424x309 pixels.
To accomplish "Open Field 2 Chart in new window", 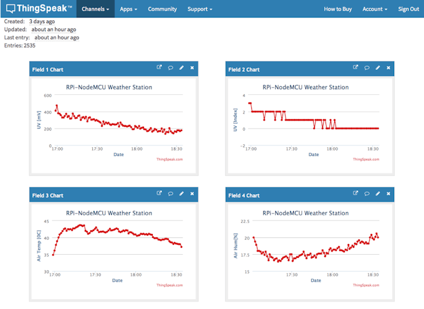I will pos(355,67).
